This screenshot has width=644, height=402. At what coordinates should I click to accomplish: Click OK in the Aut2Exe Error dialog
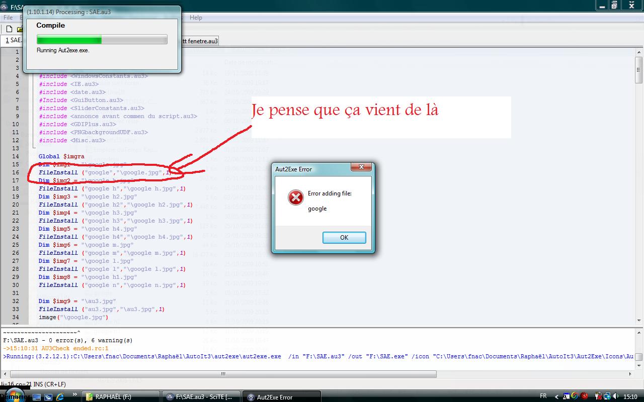344,238
